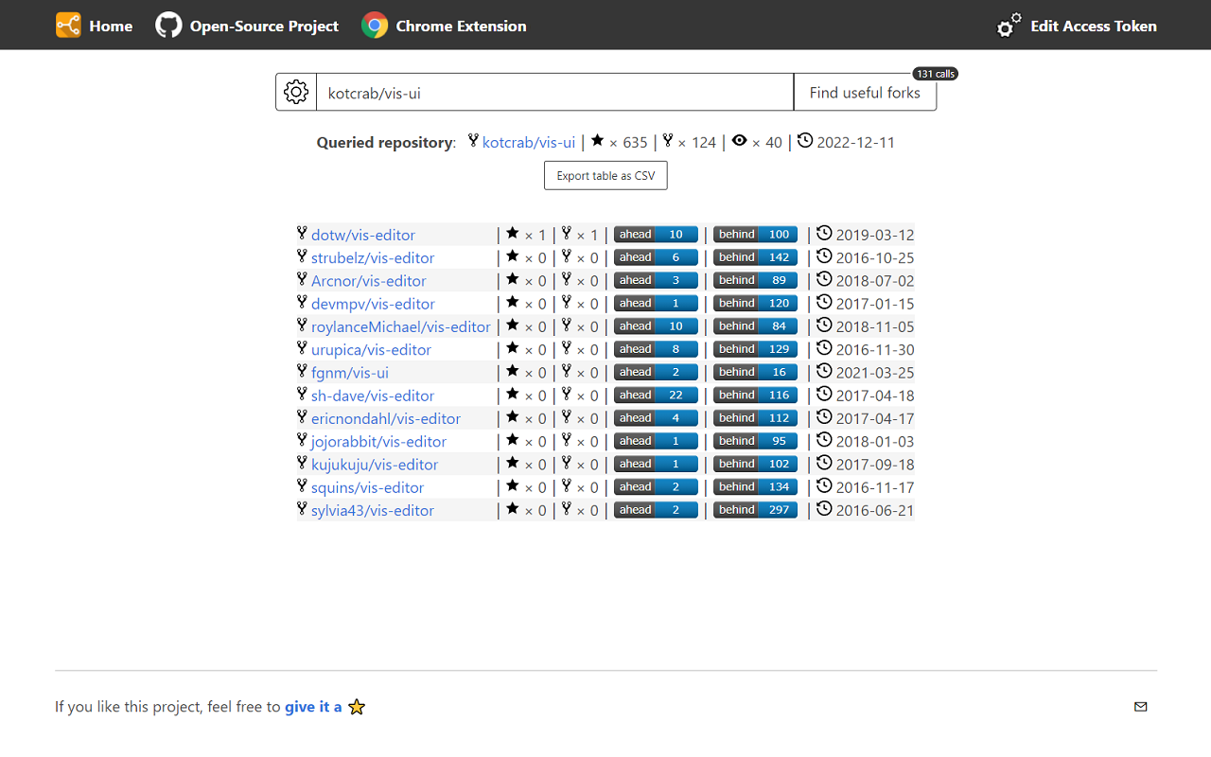Click the GitHub octocat icon
Screen dimensions: 1211x757
(168, 26)
